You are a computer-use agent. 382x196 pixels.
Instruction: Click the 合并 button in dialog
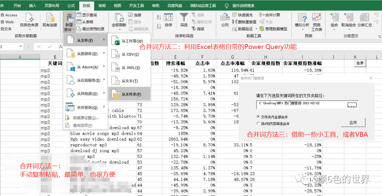[353, 123]
